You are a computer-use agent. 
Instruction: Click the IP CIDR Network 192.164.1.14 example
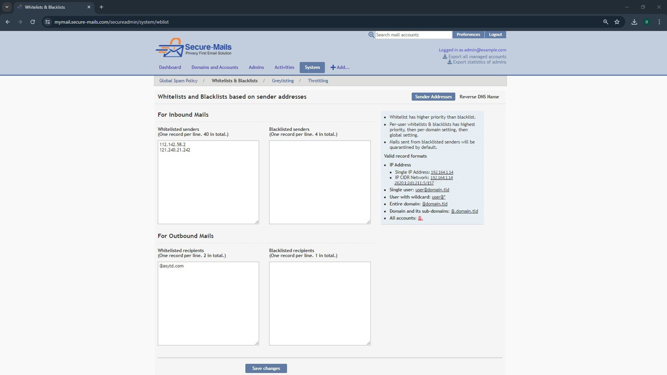click(x=442, y=178)
